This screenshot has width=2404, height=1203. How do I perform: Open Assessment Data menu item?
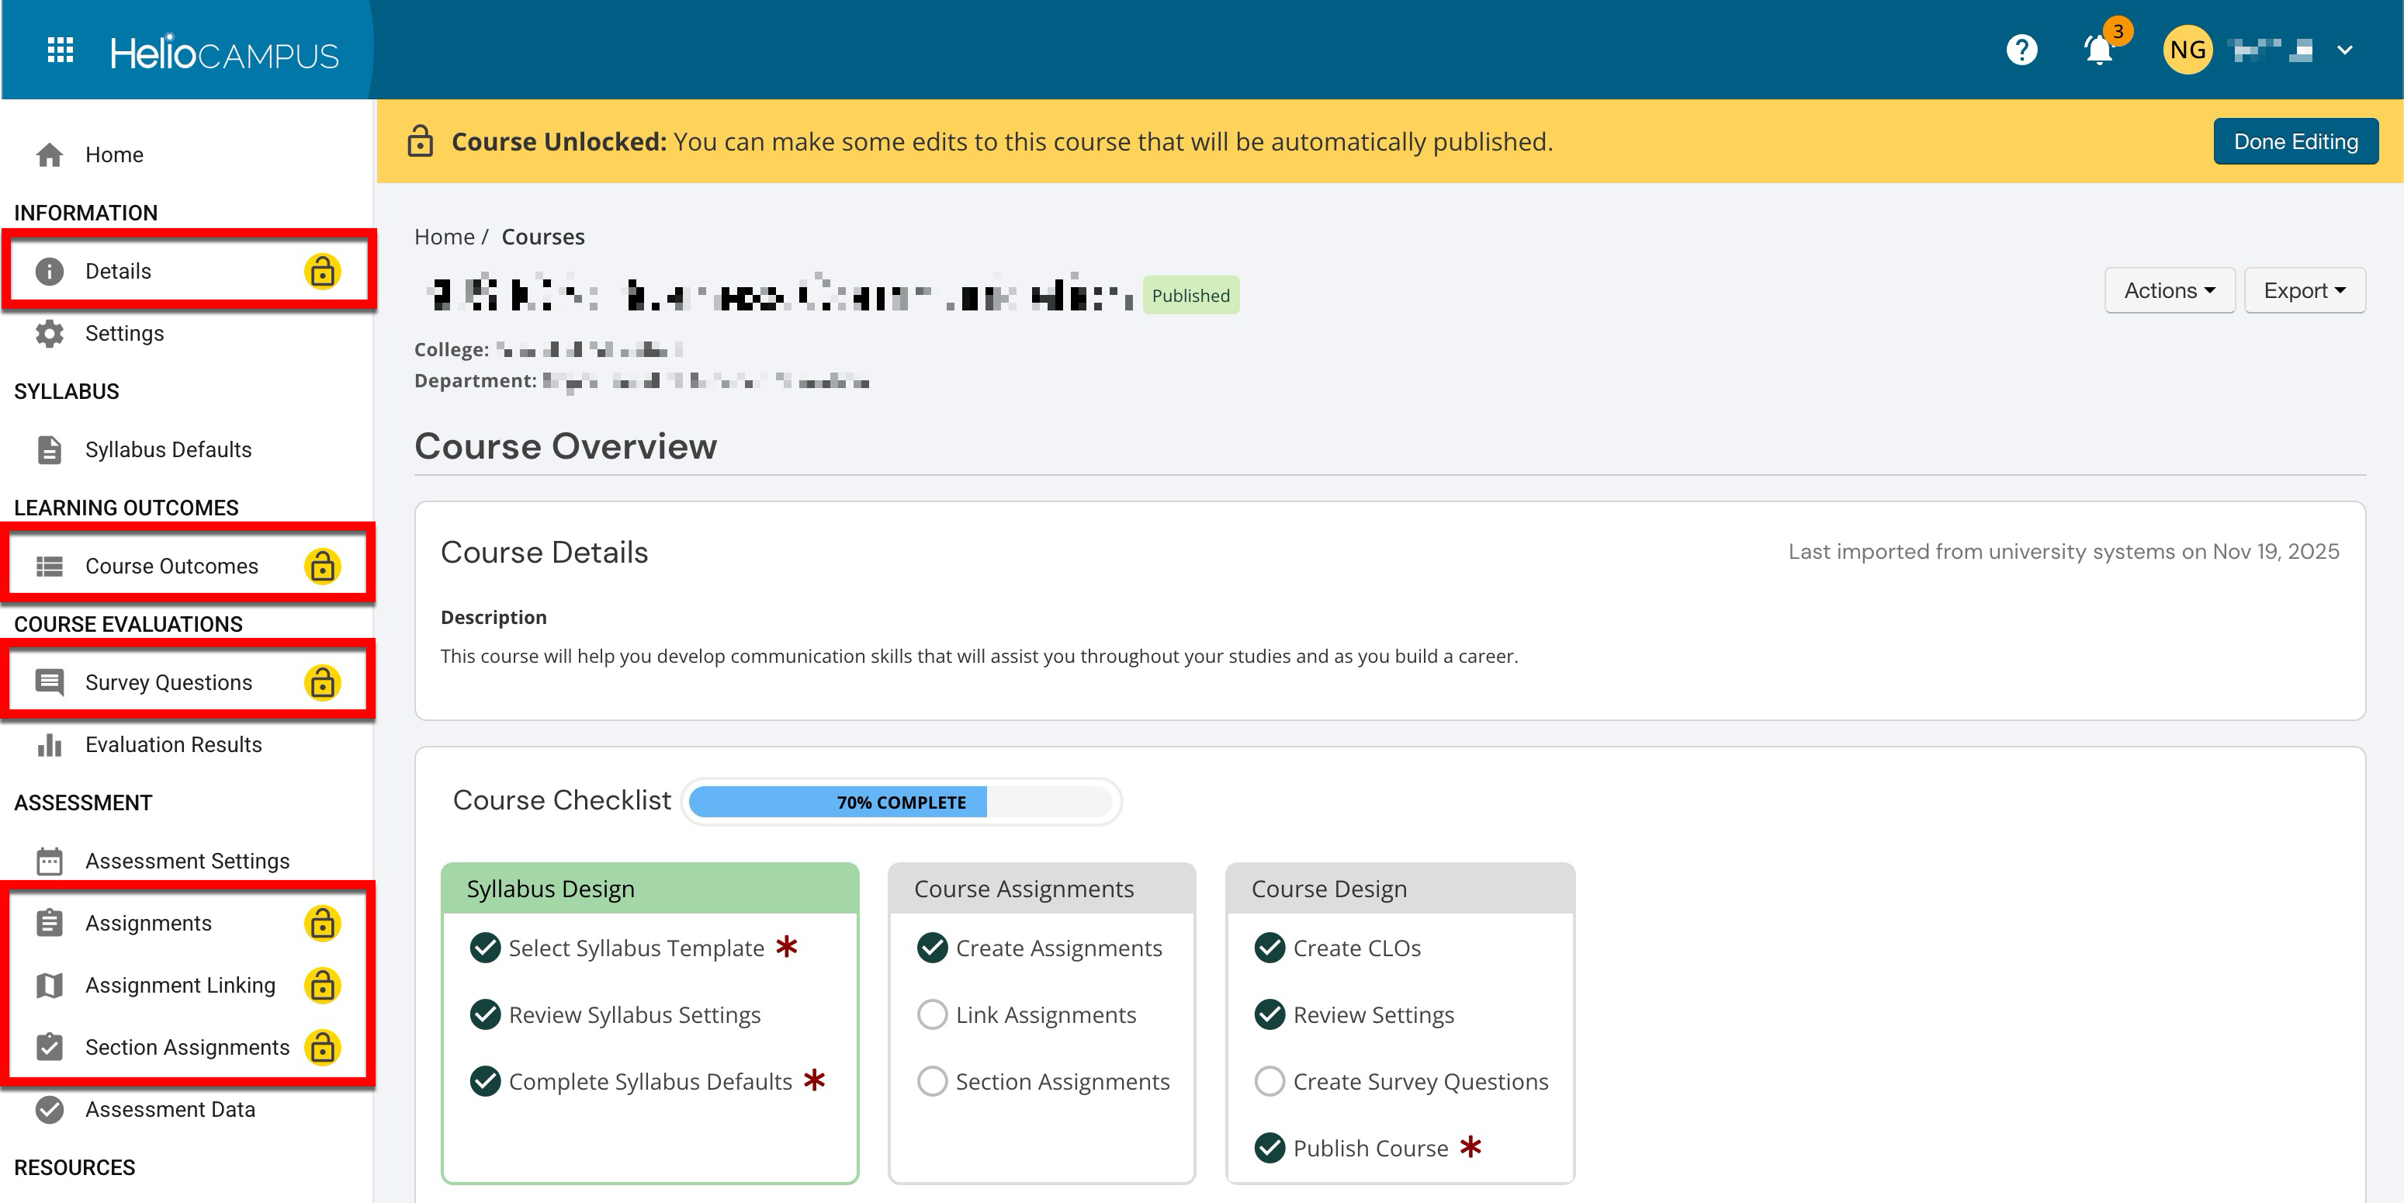pyautogui.click(x=170, y=1110)
